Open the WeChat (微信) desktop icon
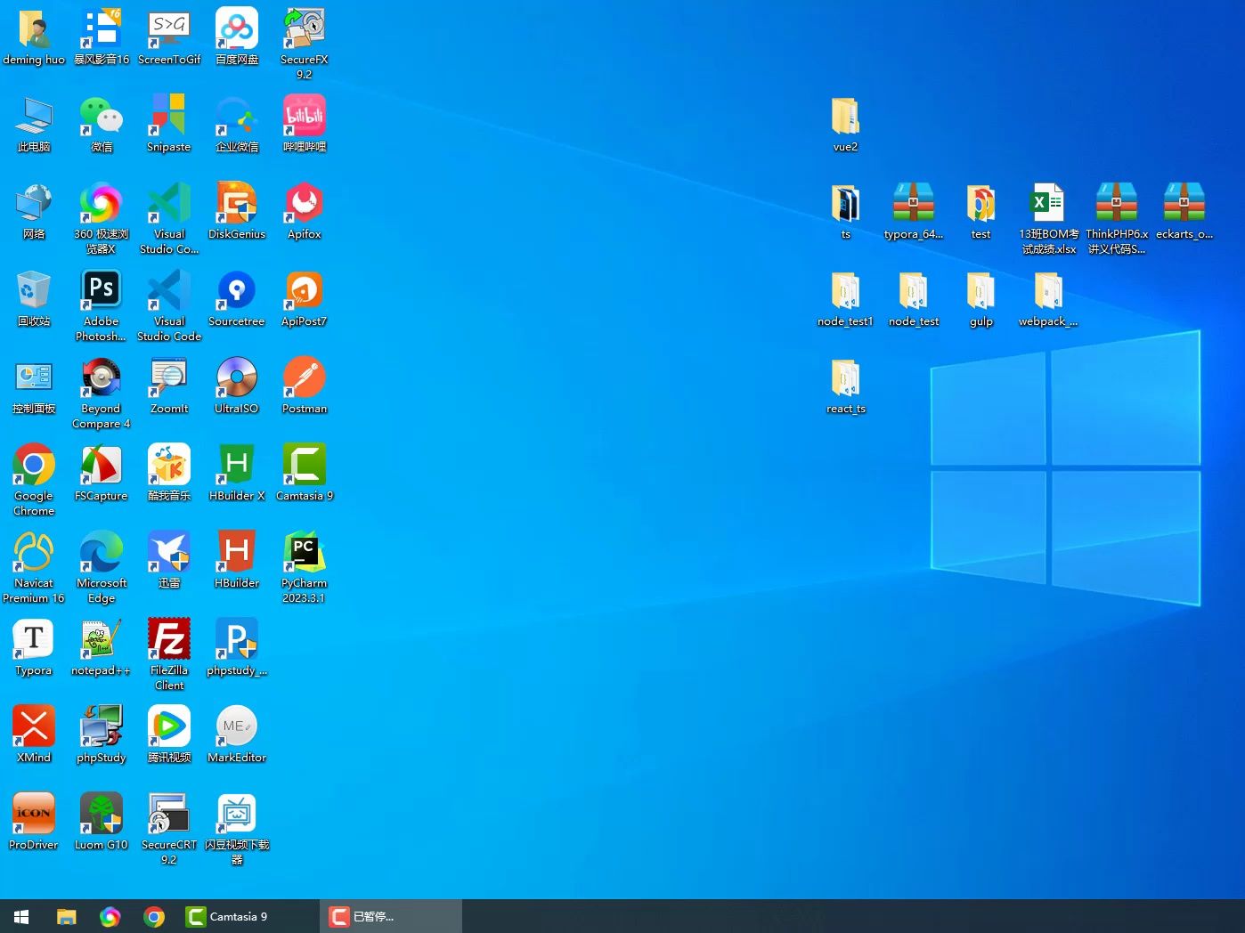This screenshot has height=933, width=1245. (102, 125)
